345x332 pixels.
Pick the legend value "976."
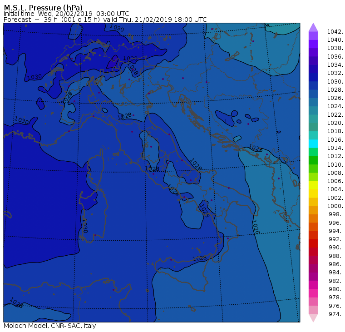tap(336, 306)
